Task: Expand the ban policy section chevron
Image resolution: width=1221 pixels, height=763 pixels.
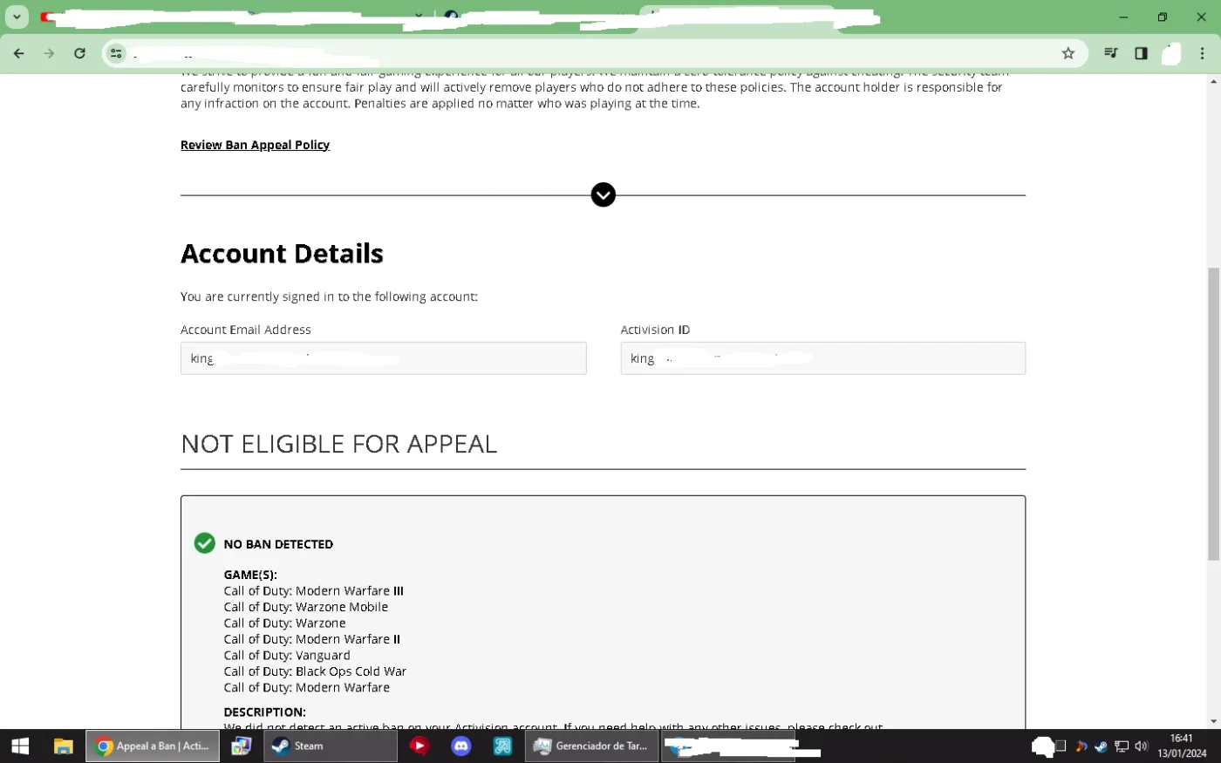Action: (x=603, y=194)
